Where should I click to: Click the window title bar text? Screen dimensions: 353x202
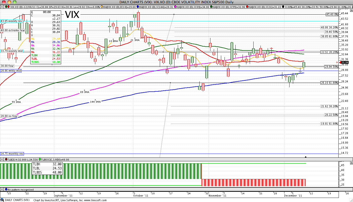tap(177, 2)
